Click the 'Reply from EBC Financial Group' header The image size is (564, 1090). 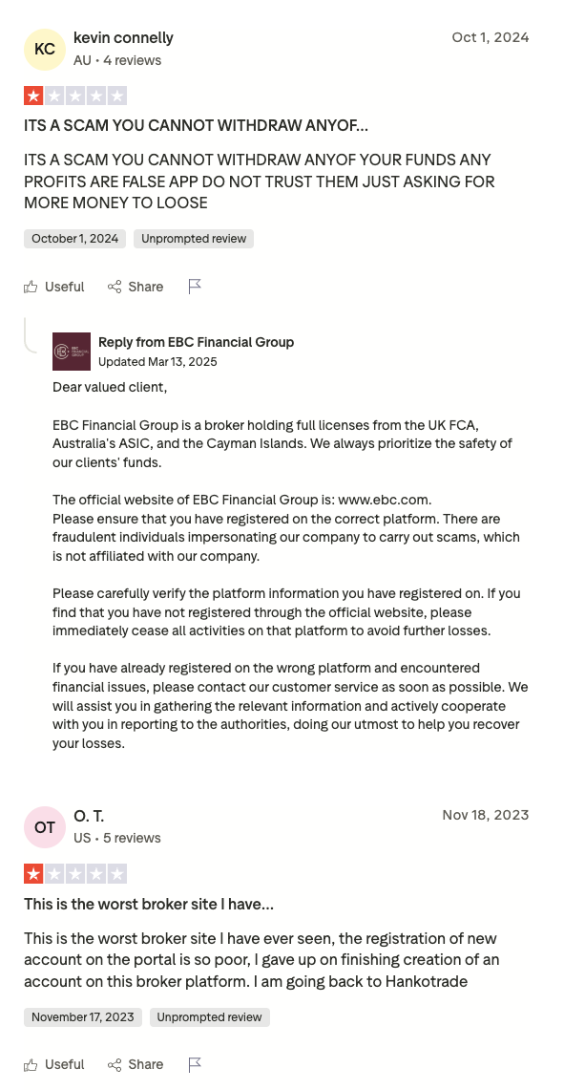(196, 342)
